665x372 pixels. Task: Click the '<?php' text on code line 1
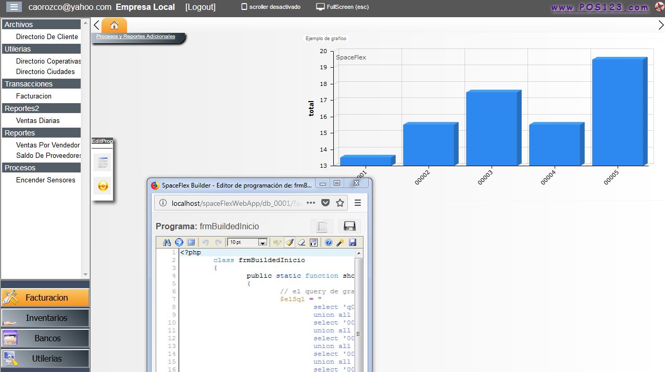click(x=191, y=253)
